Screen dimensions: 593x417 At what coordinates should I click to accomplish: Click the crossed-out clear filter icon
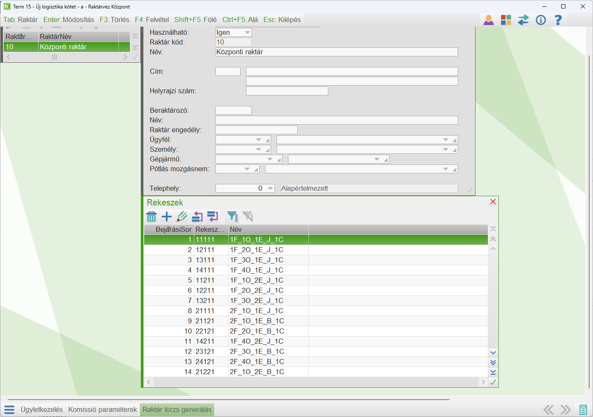click(x=248, y=217)
